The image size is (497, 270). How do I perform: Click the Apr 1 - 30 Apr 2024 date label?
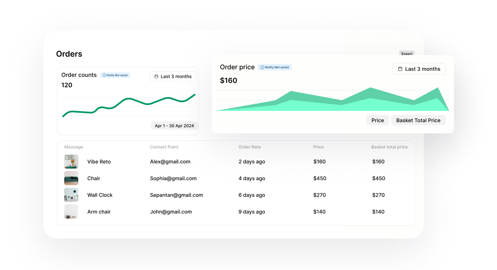[x=174, y=126]
